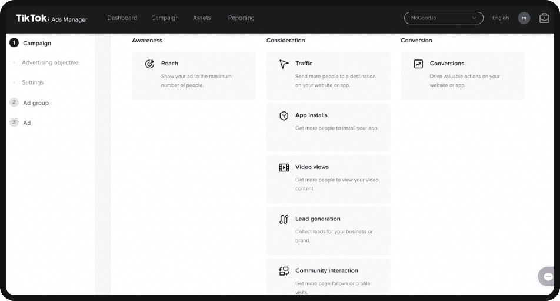
Task: Select the Settings sidebar item
Action: 33,82
